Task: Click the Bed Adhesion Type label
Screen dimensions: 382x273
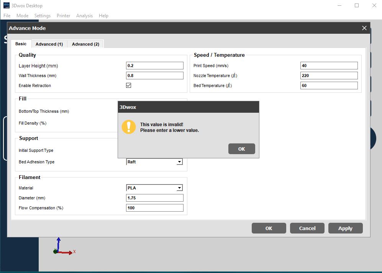Action: [36, 162]
